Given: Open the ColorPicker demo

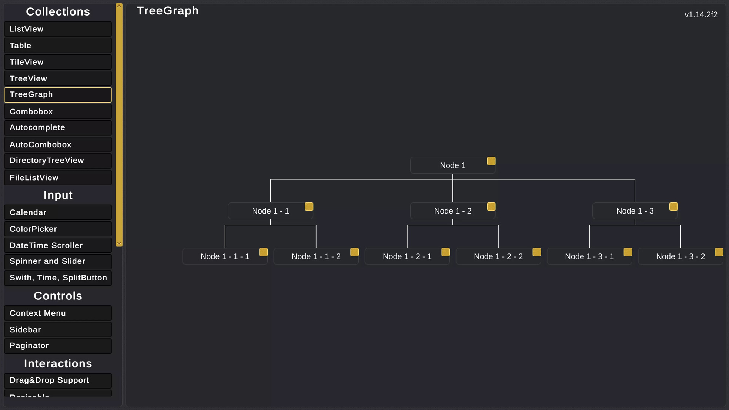Looking at the screenshot, I should [x=58, y=229].
